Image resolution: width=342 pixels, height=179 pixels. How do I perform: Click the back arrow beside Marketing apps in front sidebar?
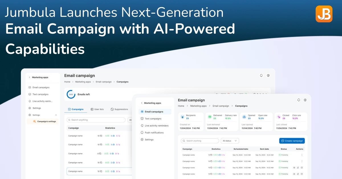[142, 103]
